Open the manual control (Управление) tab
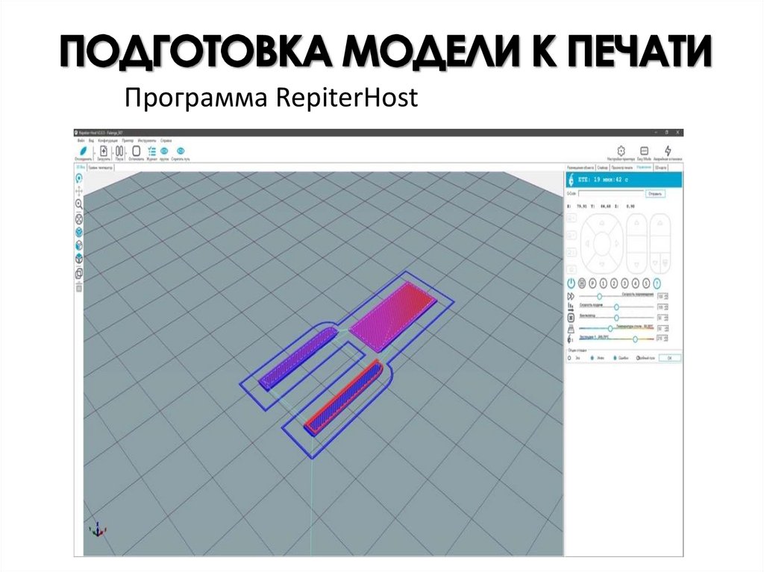Viewport: 764px width, 572px height. pyautogui.click(x=644, y=167)
